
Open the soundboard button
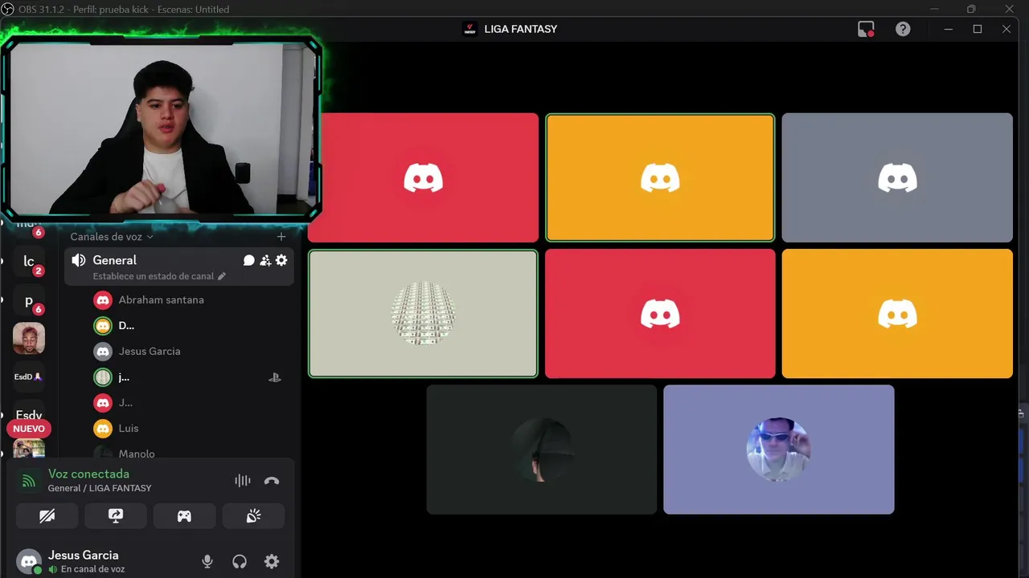pos(253,516)
